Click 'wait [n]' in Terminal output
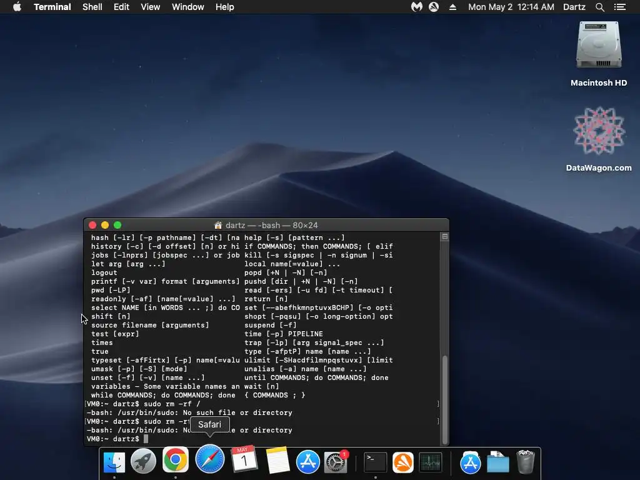This screenshot has width=640, height=480. point(262,386)
